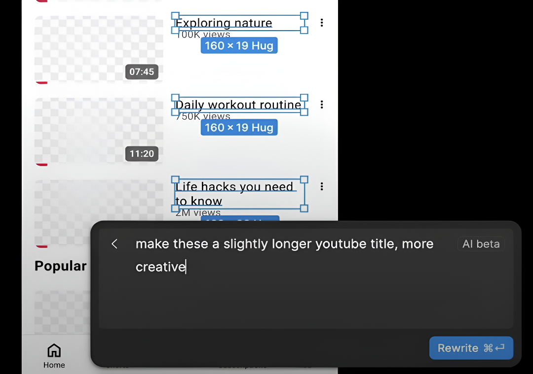
Task: Open the three-dot menu beside Daily workout routine
Action: pyautogui.click(x=322, y=104)
